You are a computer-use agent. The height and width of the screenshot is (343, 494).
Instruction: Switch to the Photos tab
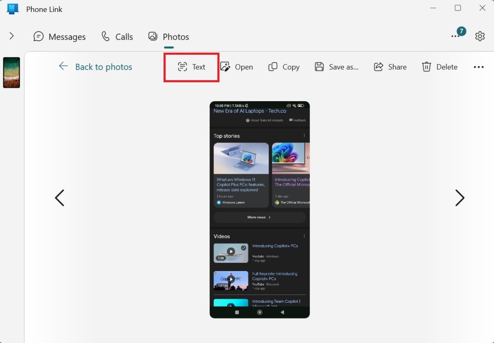(168, 36)
